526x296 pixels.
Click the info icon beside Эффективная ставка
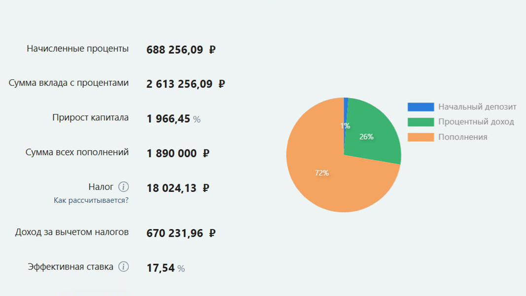click(123, 267)
